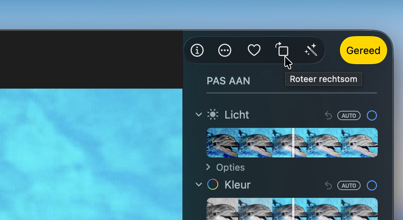Apply auto-enhance with the magic wand
Viewport: 403px width, 220px height.
(311, 50)
